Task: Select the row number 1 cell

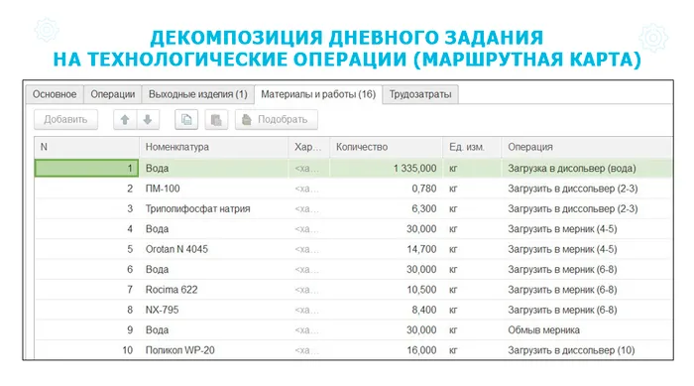Action: pyautogui.click(x=87, y=169)
